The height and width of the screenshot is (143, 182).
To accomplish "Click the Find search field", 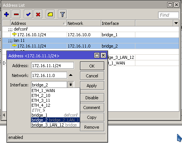I will pos(168,15).
